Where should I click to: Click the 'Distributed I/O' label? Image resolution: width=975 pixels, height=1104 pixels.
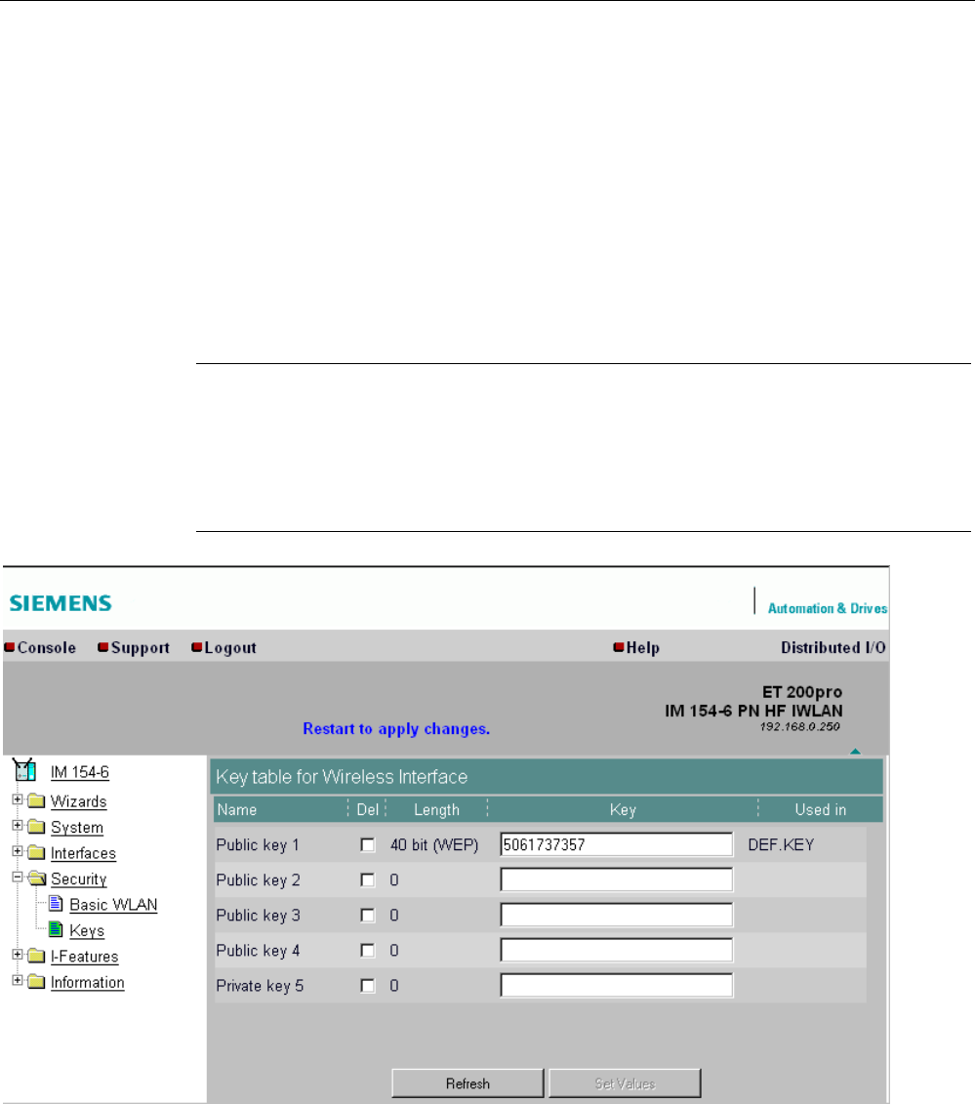[x=833, y=648]
